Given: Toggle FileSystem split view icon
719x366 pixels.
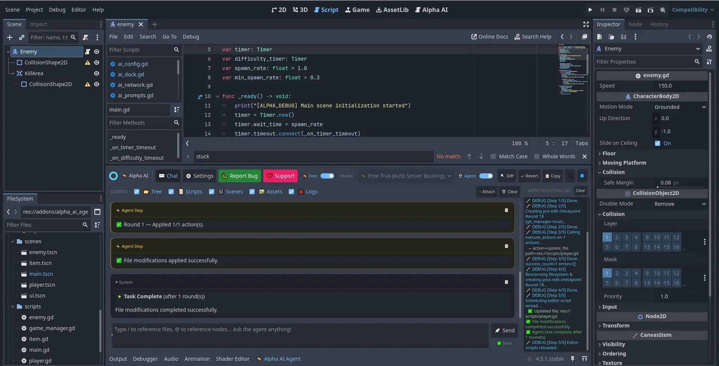Looking at the screenshot, I should (x=97, y=212).
